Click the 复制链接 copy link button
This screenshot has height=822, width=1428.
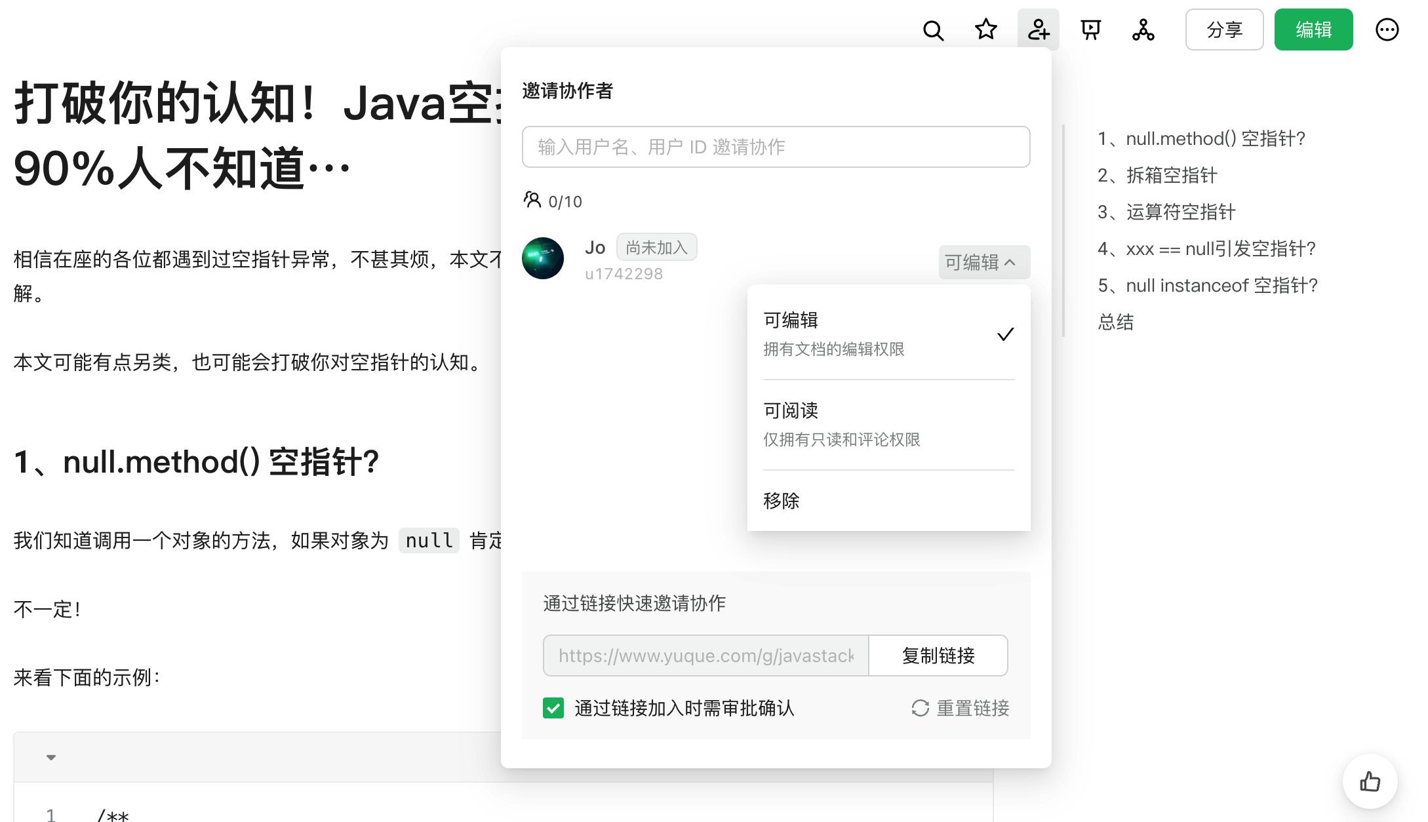pos(938,656)
